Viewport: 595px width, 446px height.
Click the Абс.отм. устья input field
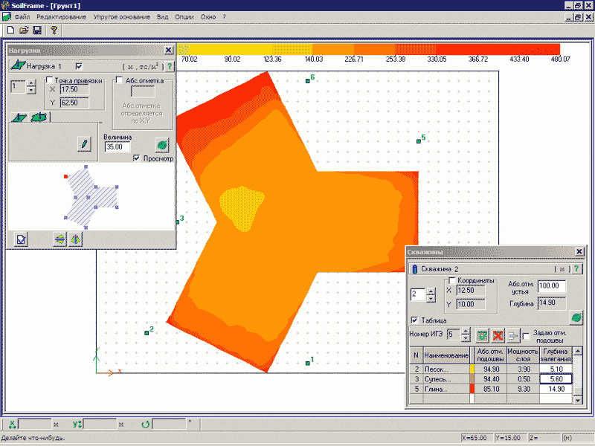(x=551, y=285)
